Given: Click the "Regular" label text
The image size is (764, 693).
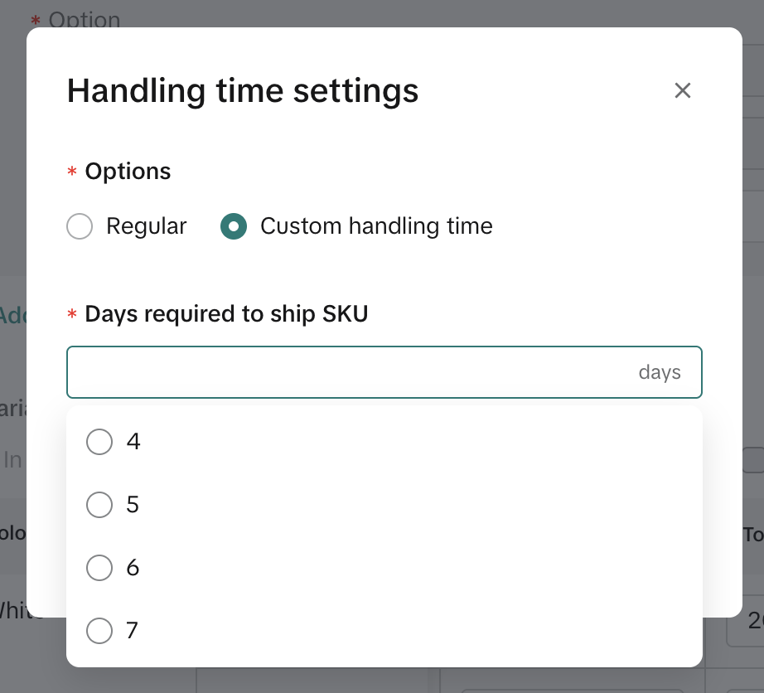Looking at the screenshot, I should coord(147,226).
